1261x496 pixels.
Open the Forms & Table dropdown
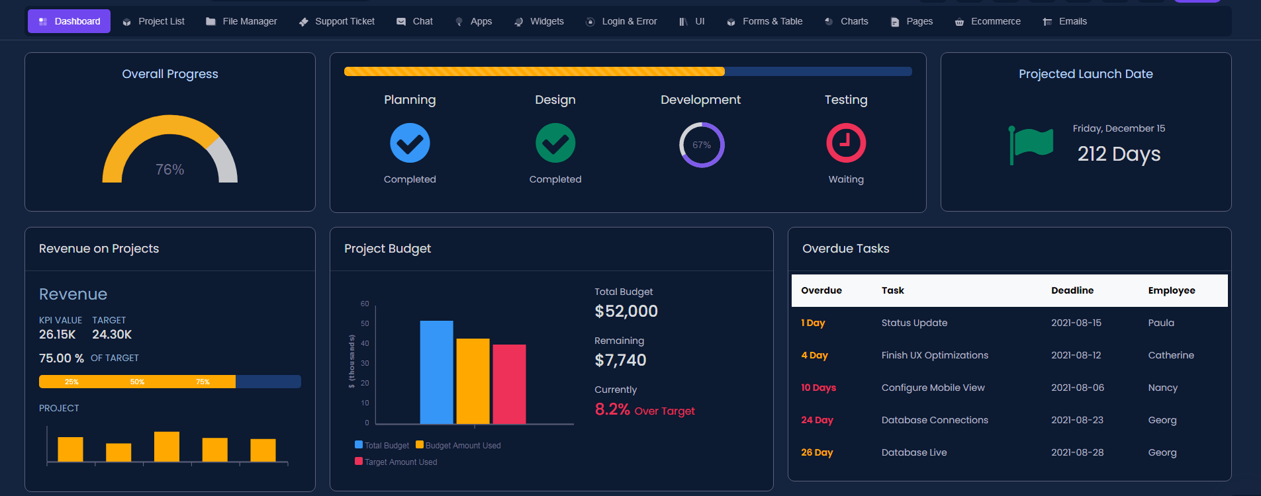765,22
